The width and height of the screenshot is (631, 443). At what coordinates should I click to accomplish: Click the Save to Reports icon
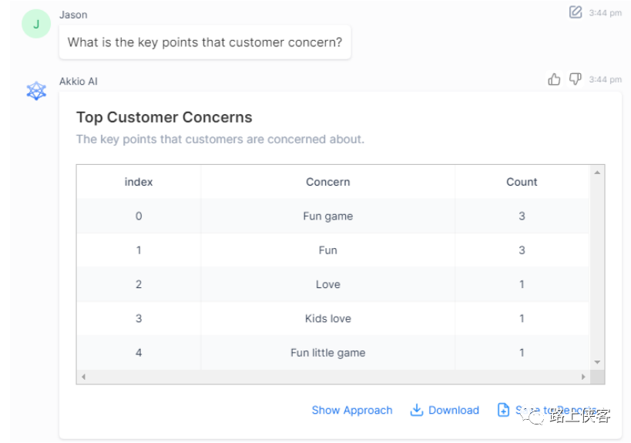(x=504, y=410)
